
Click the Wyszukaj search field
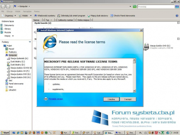(x=156, y=7)
